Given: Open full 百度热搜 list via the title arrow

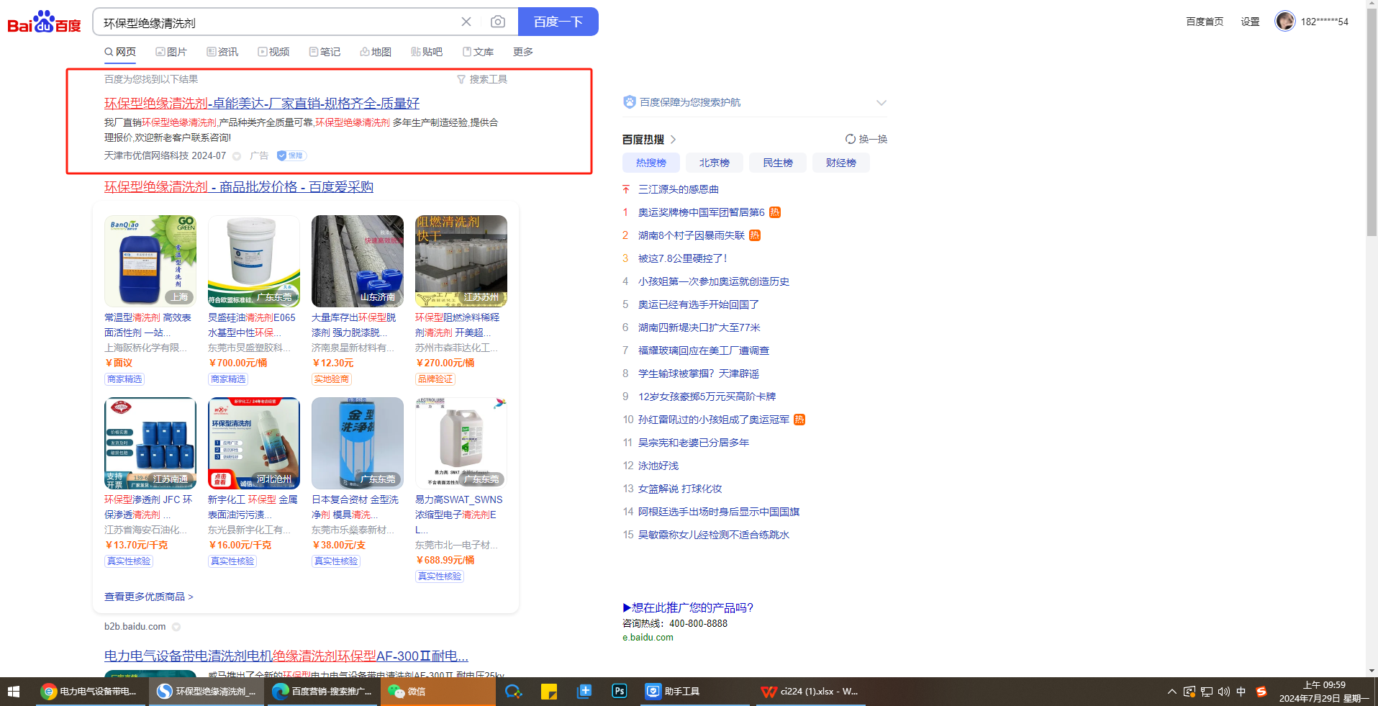Looking at the screenshot, I should (674, 140).
